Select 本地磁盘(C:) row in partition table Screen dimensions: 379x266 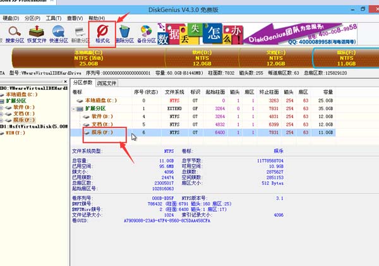[x=203, y=100]
